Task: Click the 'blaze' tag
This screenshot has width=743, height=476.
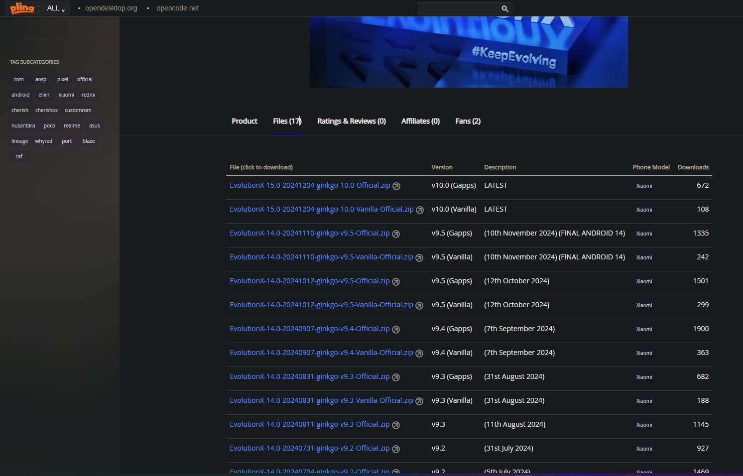Action: (x=89, y=141)
